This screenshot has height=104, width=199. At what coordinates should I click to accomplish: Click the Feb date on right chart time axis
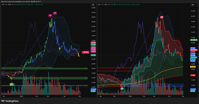pyautogui.click(x=144, y=96)
